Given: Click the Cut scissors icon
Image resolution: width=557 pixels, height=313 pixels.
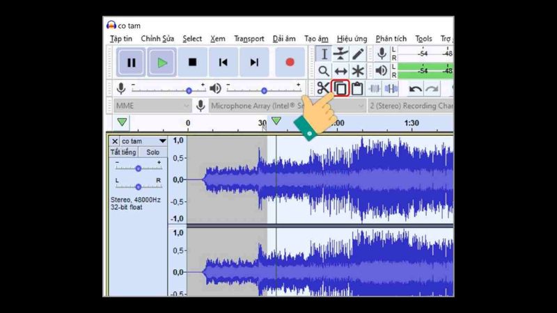Looking at the screenshot, I should (x=323, y=88).
